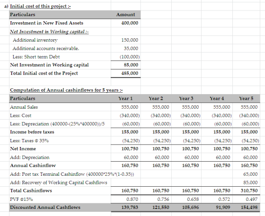Click the 139,783 discounted cashflow cell
This screenshot has width=265, height=216.
130,207
